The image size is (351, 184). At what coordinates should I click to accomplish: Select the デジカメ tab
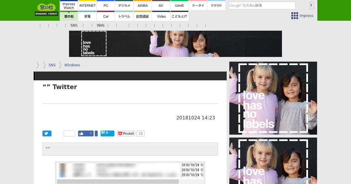click(124, 6)
